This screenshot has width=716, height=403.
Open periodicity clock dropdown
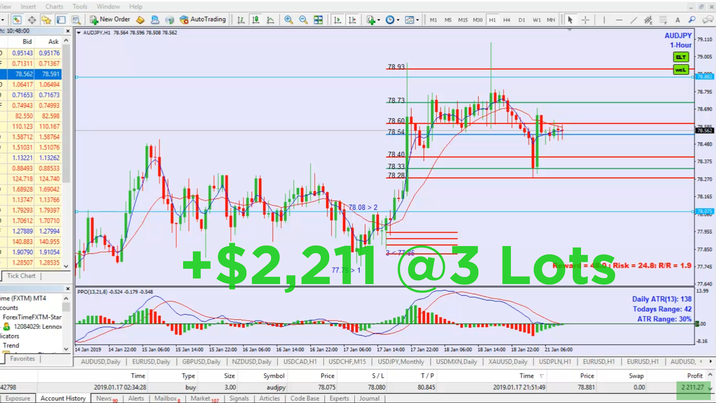[392, 20]
